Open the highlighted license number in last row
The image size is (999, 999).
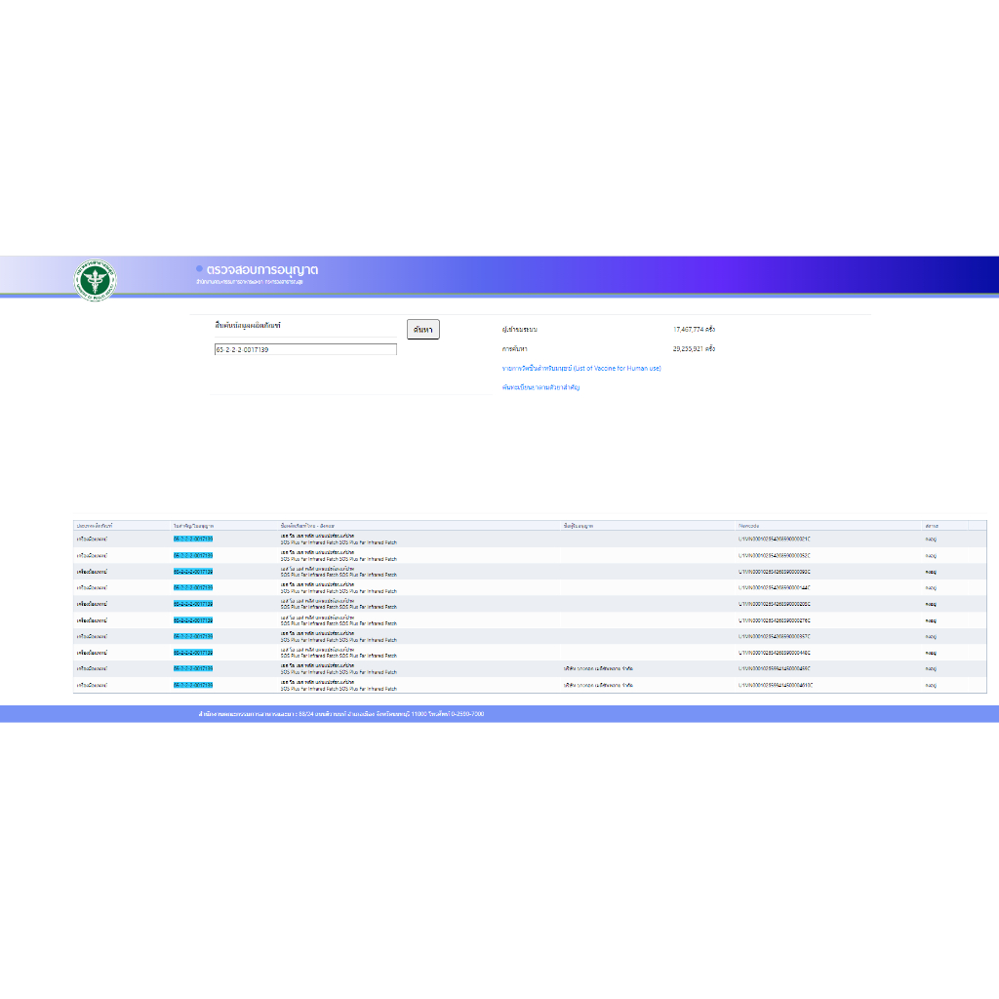193,685
